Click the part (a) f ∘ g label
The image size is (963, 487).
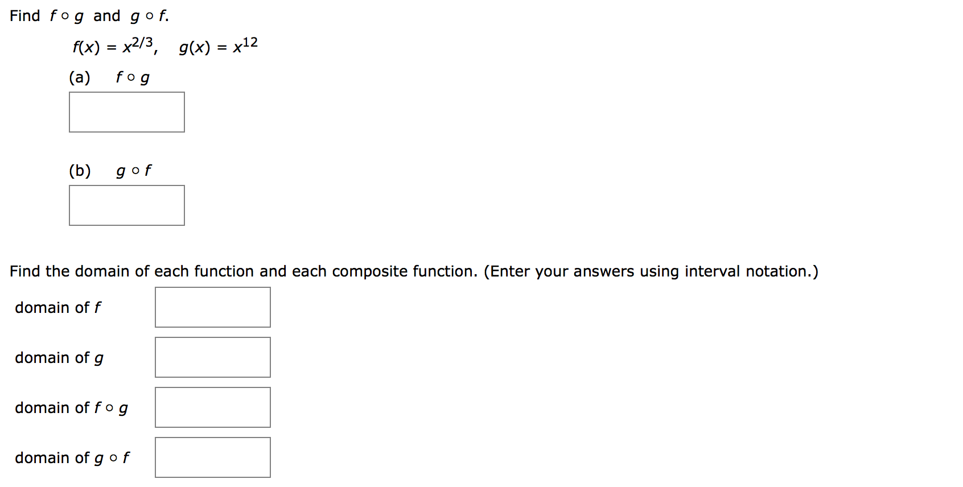(x=110, y=76)
